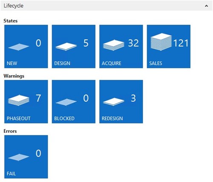Open the SALES state tile
The image size is (213, 182).
[169, 47]
